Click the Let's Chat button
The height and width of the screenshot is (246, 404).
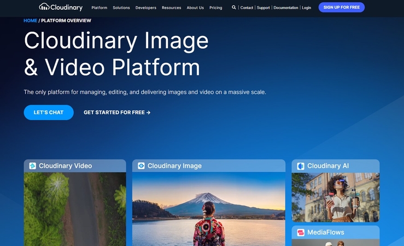[49, 112]
